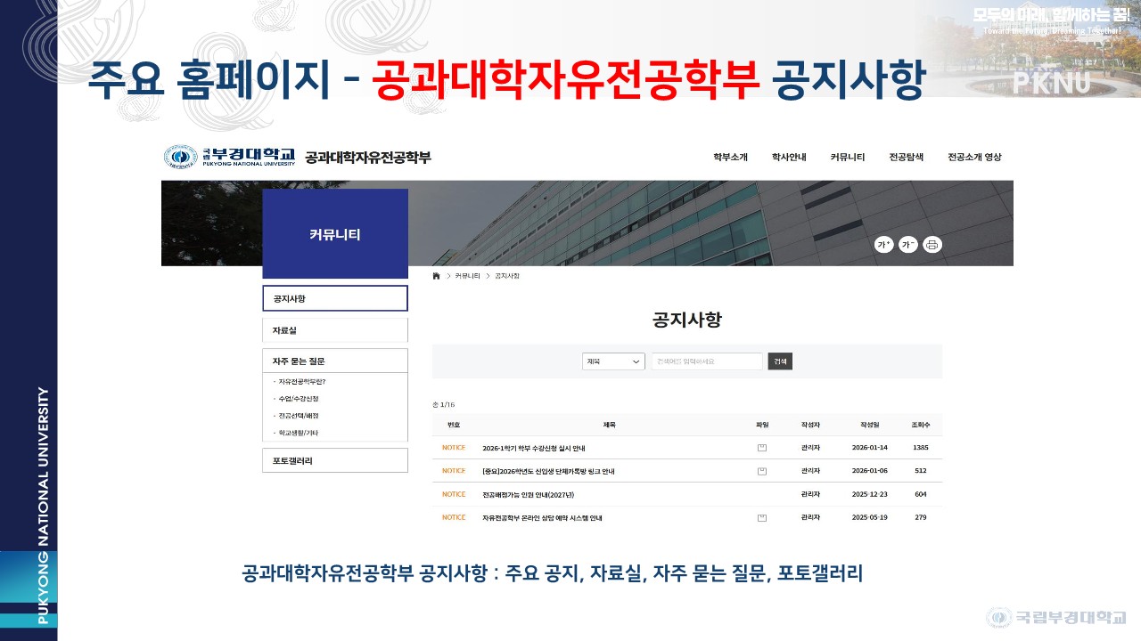The width and height of the screenshot is (1141, 641).
Task: Click the print page icon
Action: pos(932,245)
